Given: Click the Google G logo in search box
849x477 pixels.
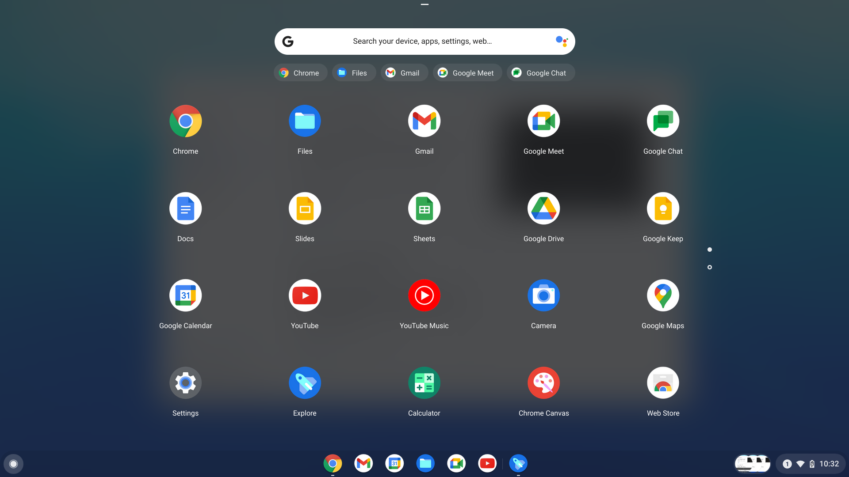Looking at the screenshot, I should 288,42.
